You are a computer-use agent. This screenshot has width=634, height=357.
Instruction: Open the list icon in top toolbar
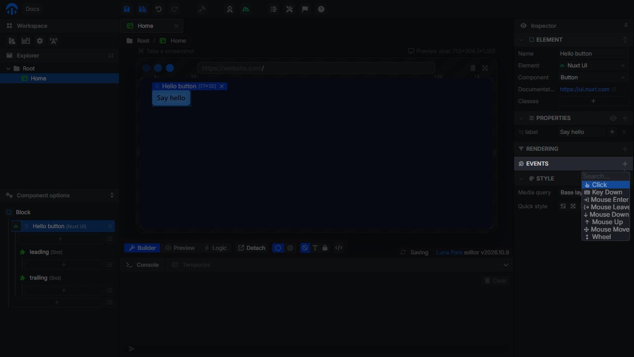[x=273, y=9]
